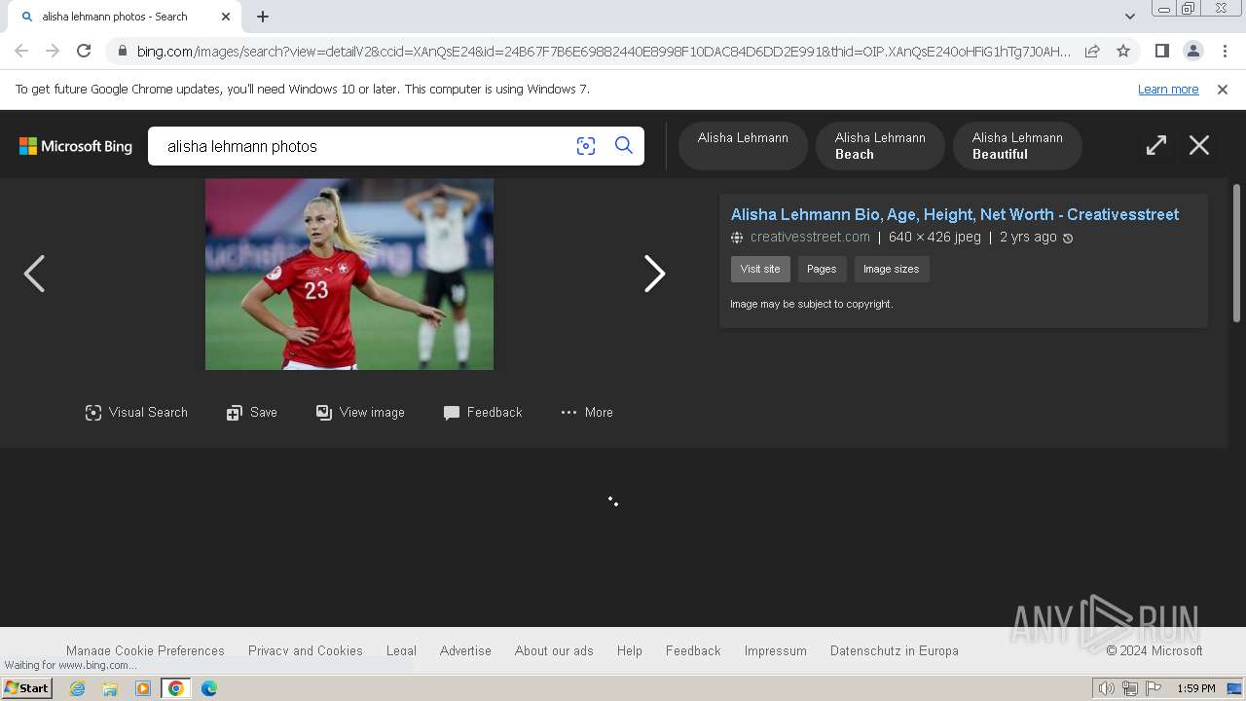The width and height of the screenshot is (1246, 701).
Task: Open the tab search dropdown arrow
Action: click(x=1130, y=17)
